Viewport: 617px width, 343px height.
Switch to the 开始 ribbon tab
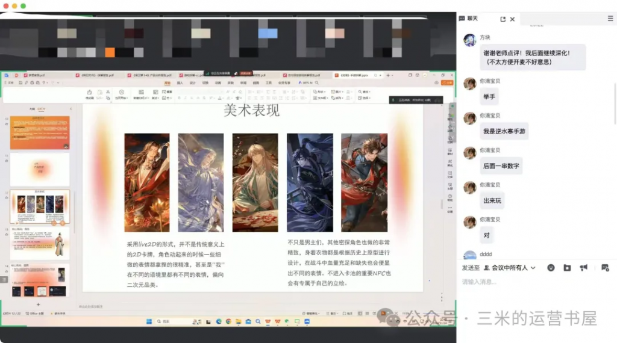168,83
